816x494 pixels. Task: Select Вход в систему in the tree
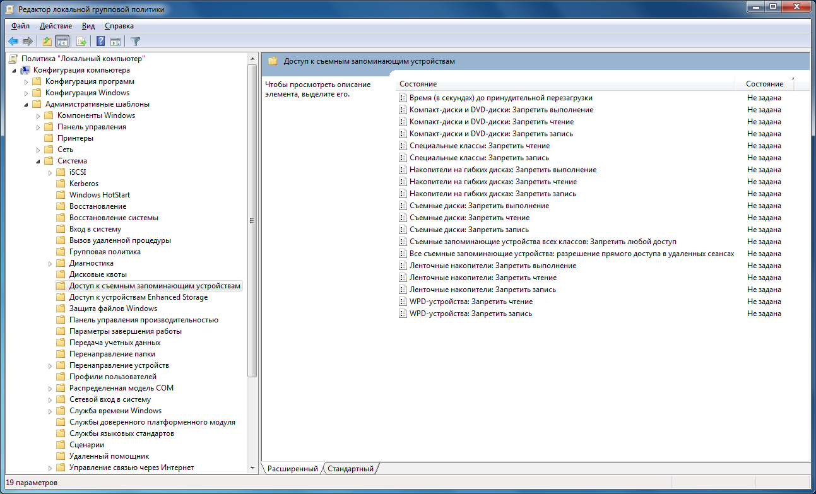[x=95, y=229]
